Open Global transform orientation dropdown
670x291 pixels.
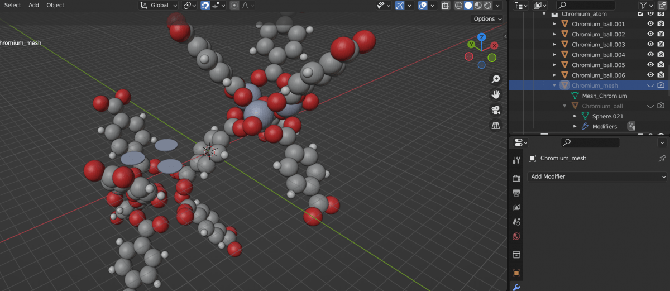[x=159, y=5]
